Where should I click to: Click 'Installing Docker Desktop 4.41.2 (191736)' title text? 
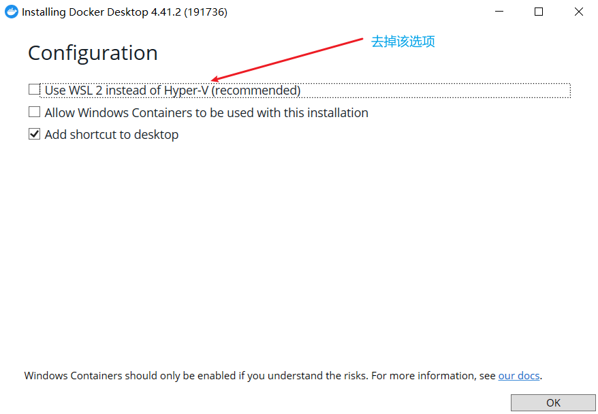point(125,12)
